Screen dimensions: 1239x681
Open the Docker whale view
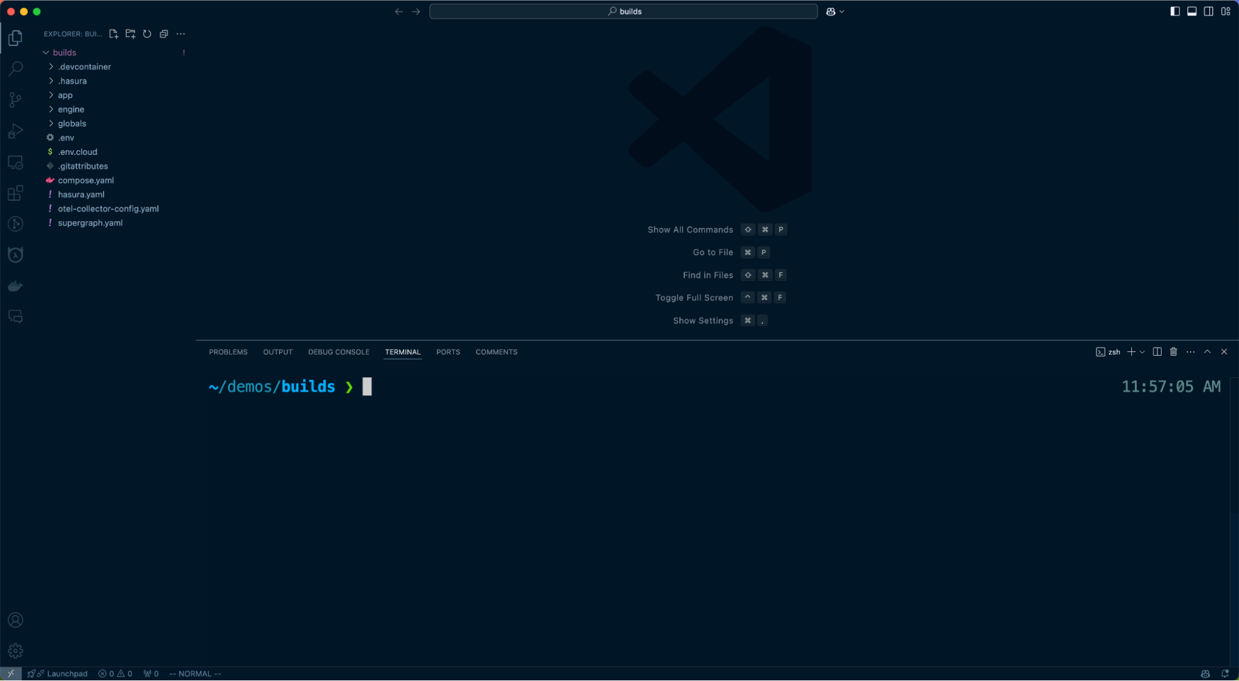(15, 286)
